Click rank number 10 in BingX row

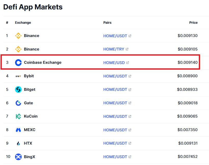8,157
